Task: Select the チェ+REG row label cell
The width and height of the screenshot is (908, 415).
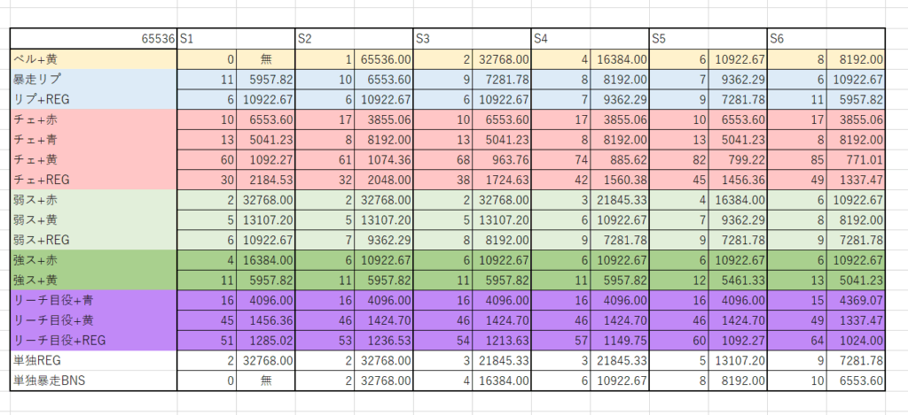Action: [x=94, y=181]
